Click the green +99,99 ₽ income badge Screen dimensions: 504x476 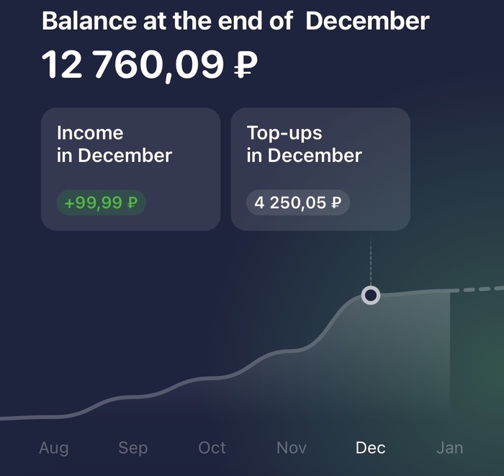click(101, 203)
